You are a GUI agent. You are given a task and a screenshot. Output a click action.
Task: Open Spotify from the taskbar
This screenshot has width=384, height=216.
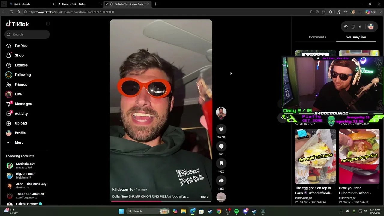[x=236, y=211]
